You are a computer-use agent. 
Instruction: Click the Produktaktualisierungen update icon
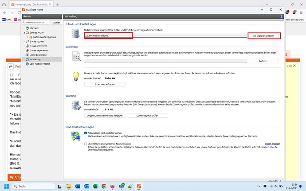(76, 136)
